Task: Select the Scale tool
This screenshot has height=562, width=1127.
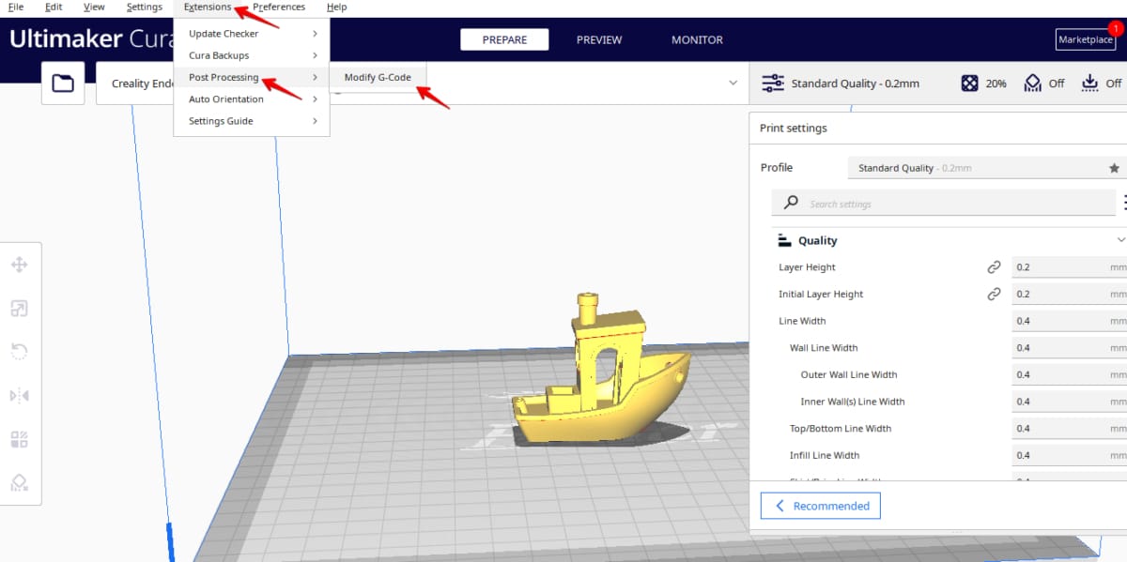Action: click(21, 308)
